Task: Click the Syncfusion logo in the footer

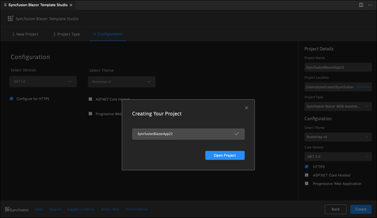Action: [16, 210]
